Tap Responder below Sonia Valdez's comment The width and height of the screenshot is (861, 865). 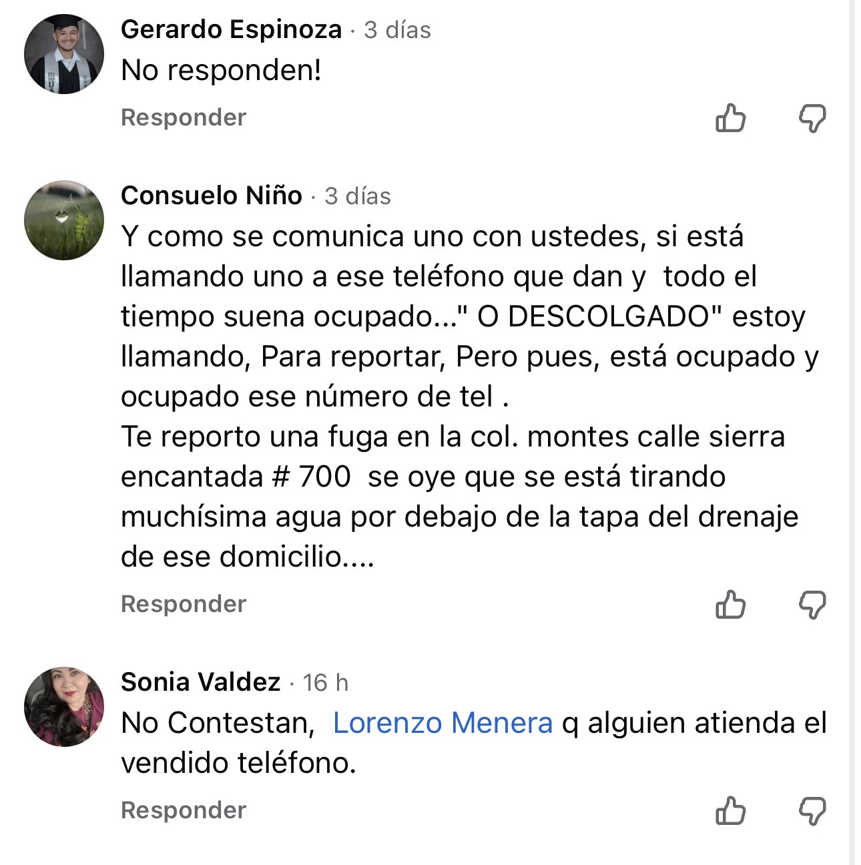pos(184,810)
